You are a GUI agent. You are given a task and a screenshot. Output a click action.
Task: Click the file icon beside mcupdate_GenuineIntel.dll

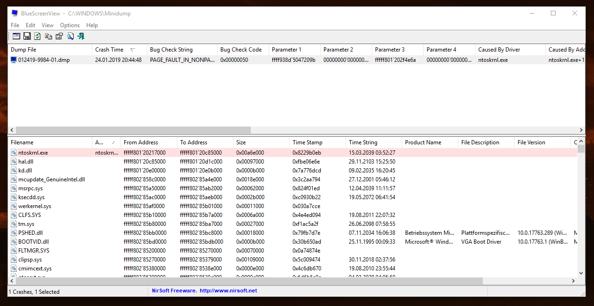(14, 179)
